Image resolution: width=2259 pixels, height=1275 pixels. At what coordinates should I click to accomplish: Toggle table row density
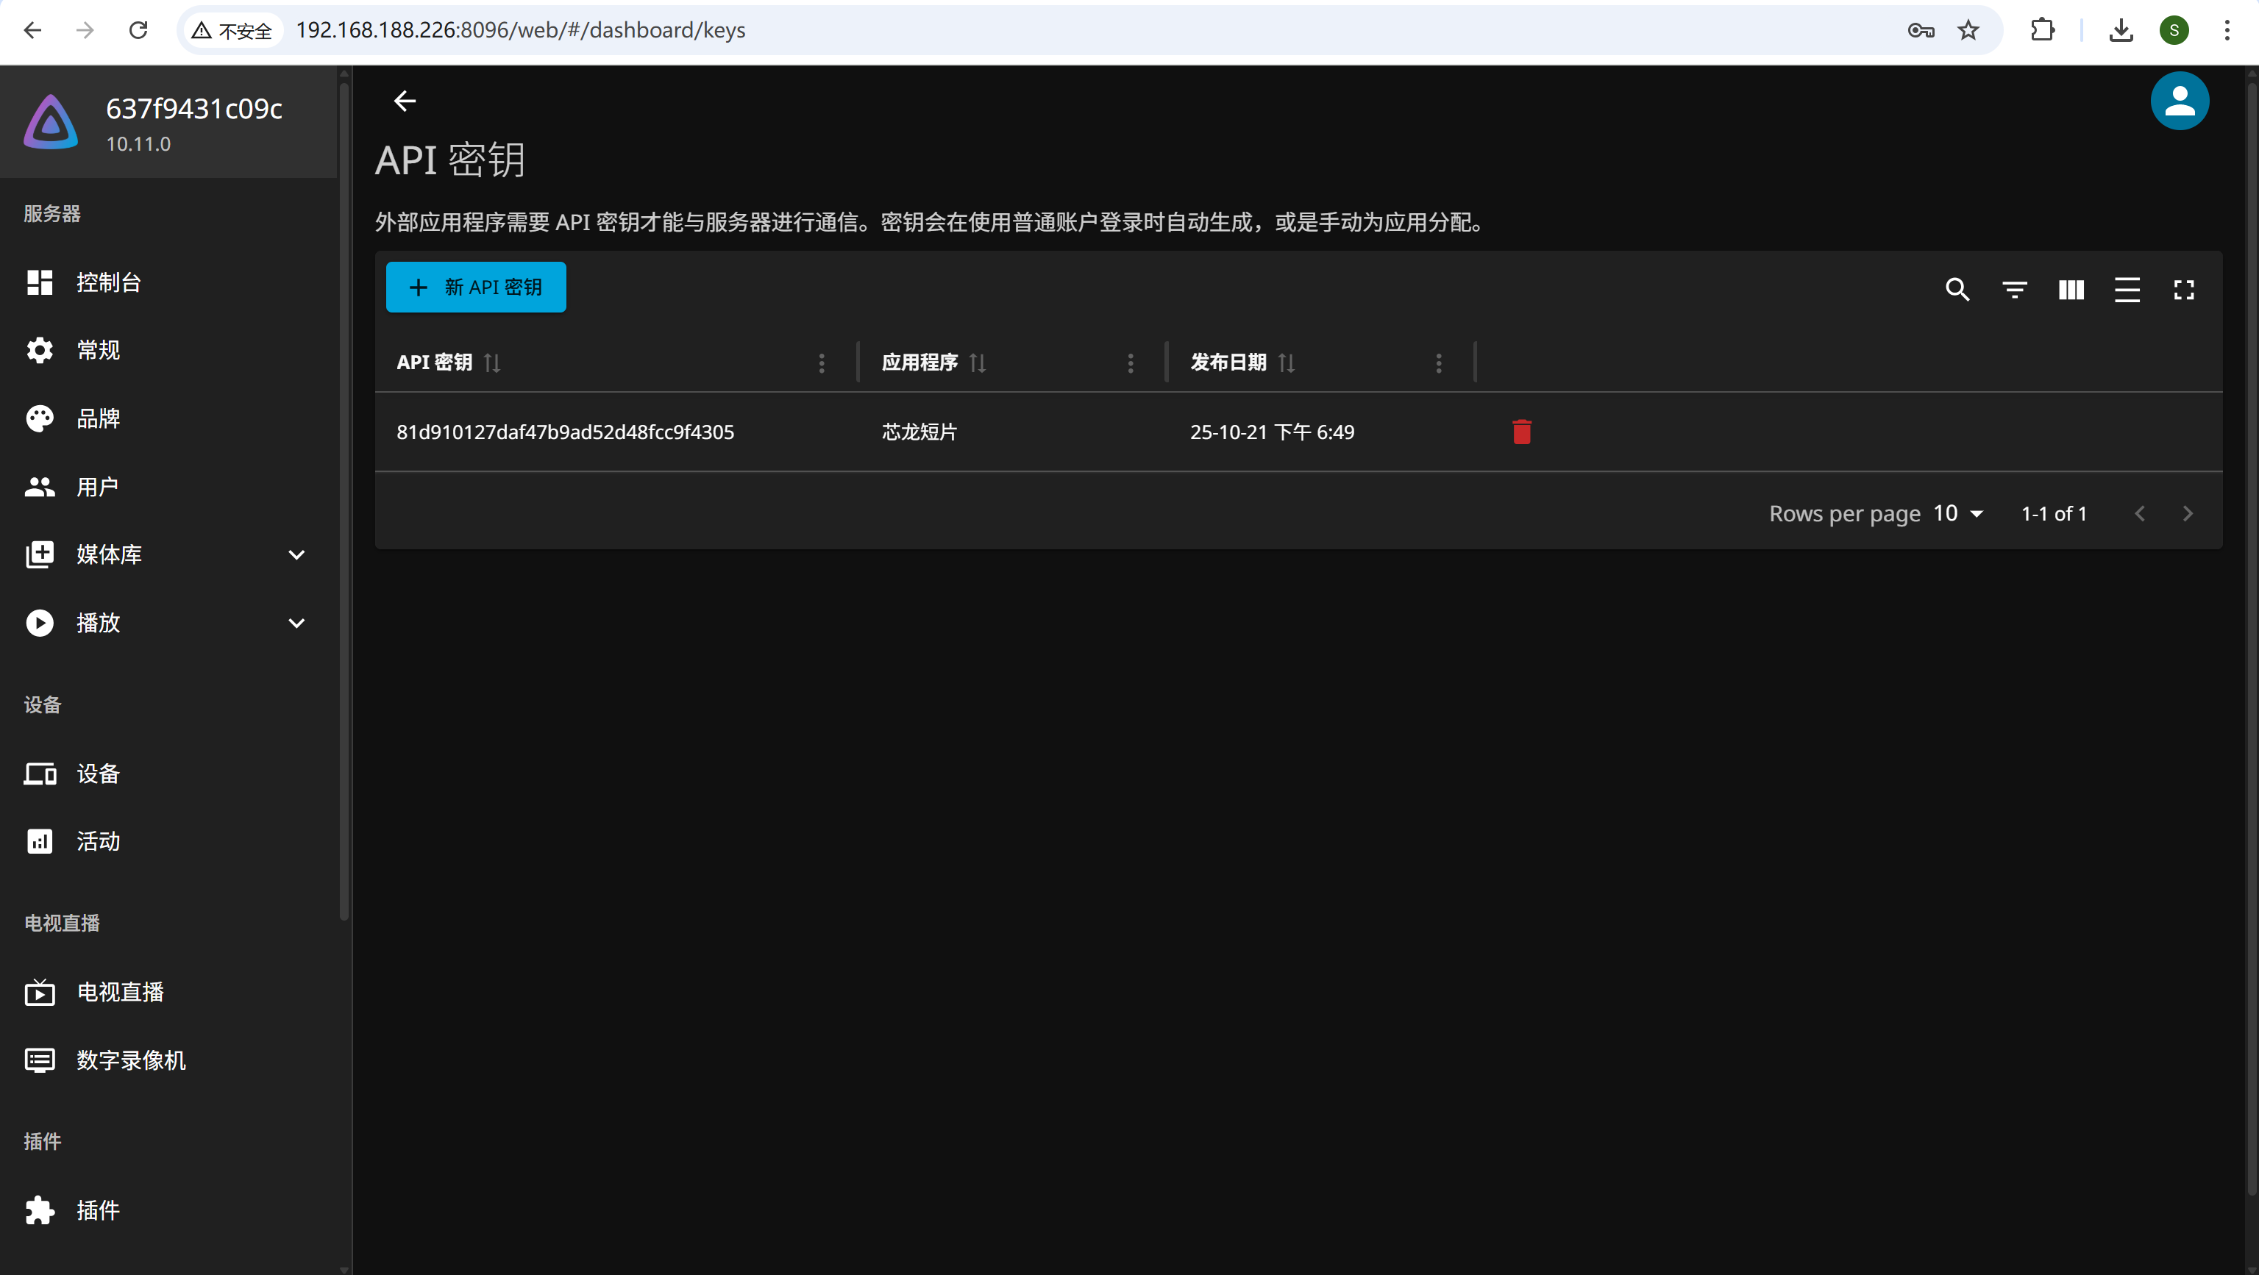tap(2127, 289)
